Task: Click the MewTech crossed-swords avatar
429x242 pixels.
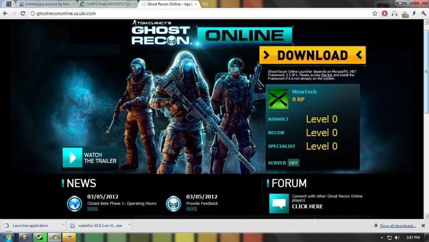Action: click(278, 99)
